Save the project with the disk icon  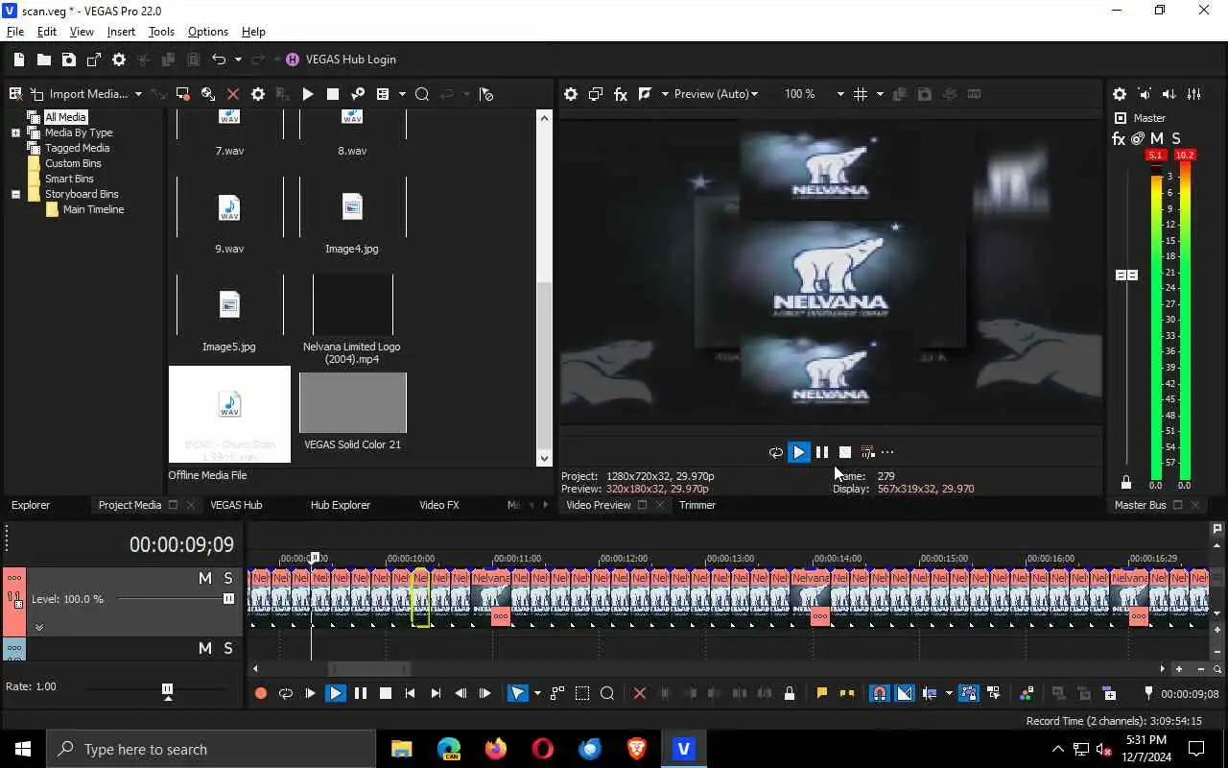[x=69, y=60]
